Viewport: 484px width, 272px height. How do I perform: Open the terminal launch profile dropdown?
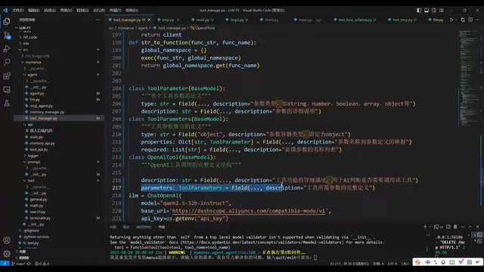[430, 227]
